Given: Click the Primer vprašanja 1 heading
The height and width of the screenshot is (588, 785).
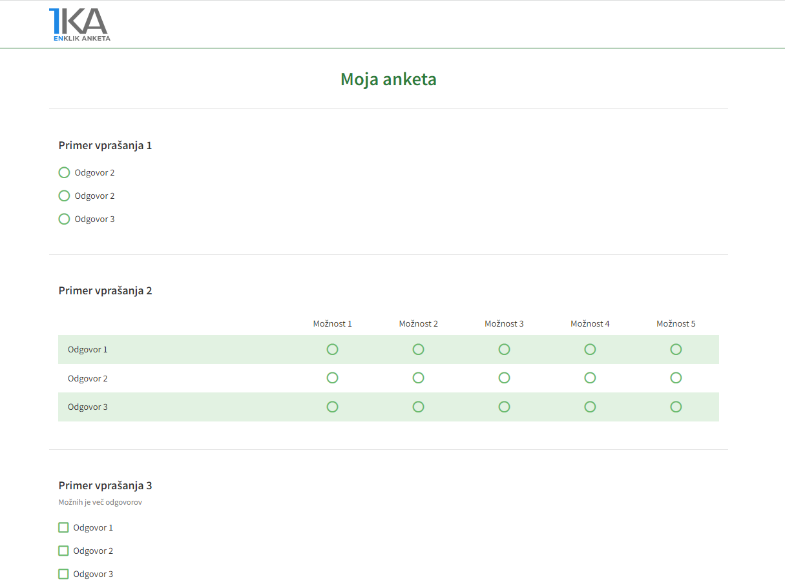Looking at the screenshot, I should point(105,145).
